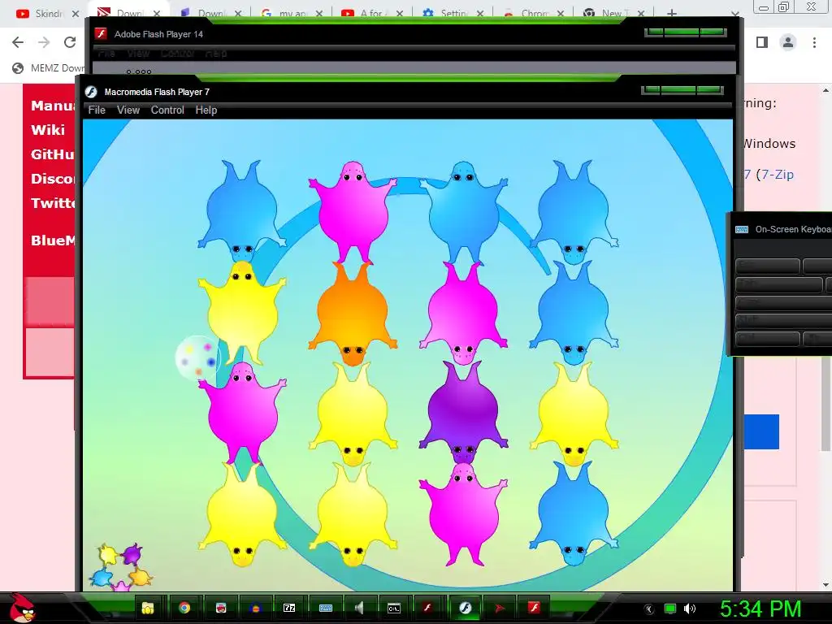The image size is (832, 624).
Task: Open On-Screen Keyboard taskbar icon
Action: 325,608
